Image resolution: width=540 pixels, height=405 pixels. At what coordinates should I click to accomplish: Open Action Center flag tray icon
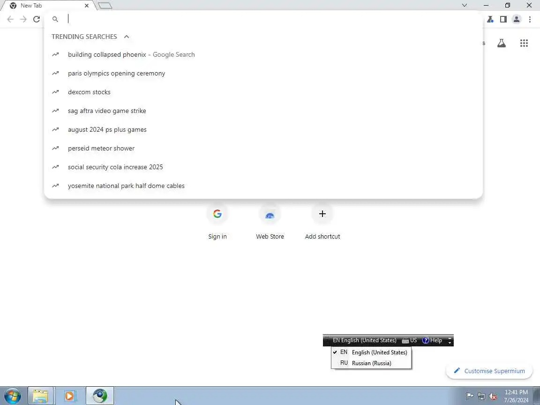(x=470, y=396)
